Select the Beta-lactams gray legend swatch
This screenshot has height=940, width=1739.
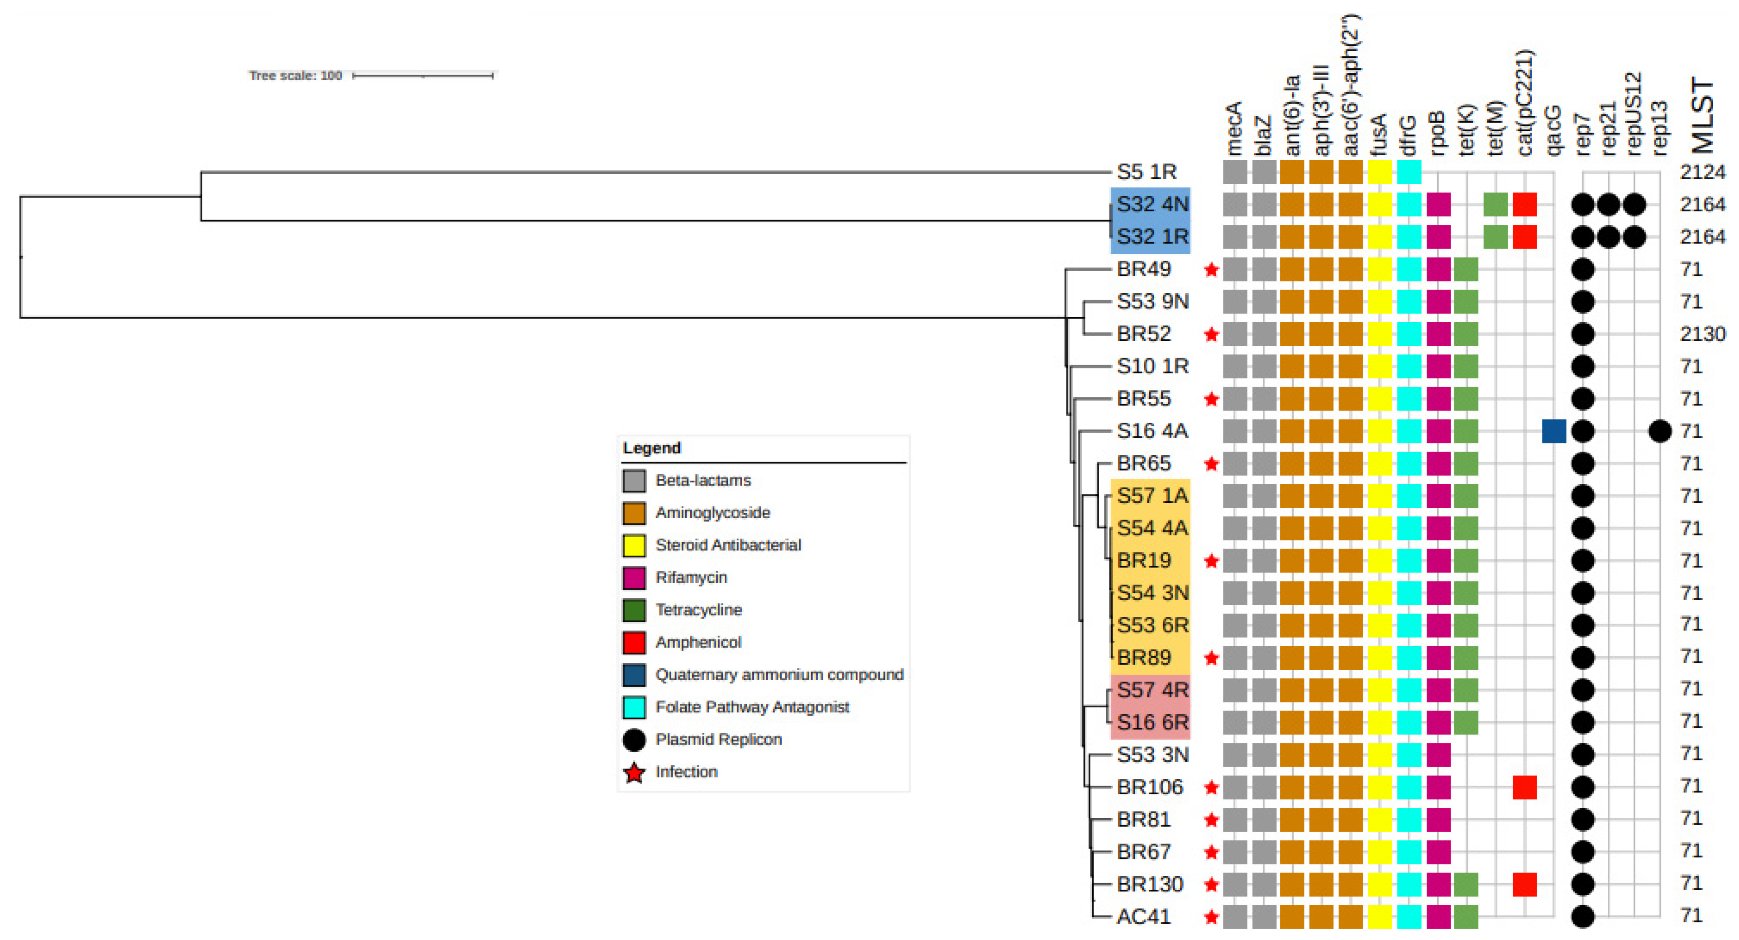[x=634, y=481]
